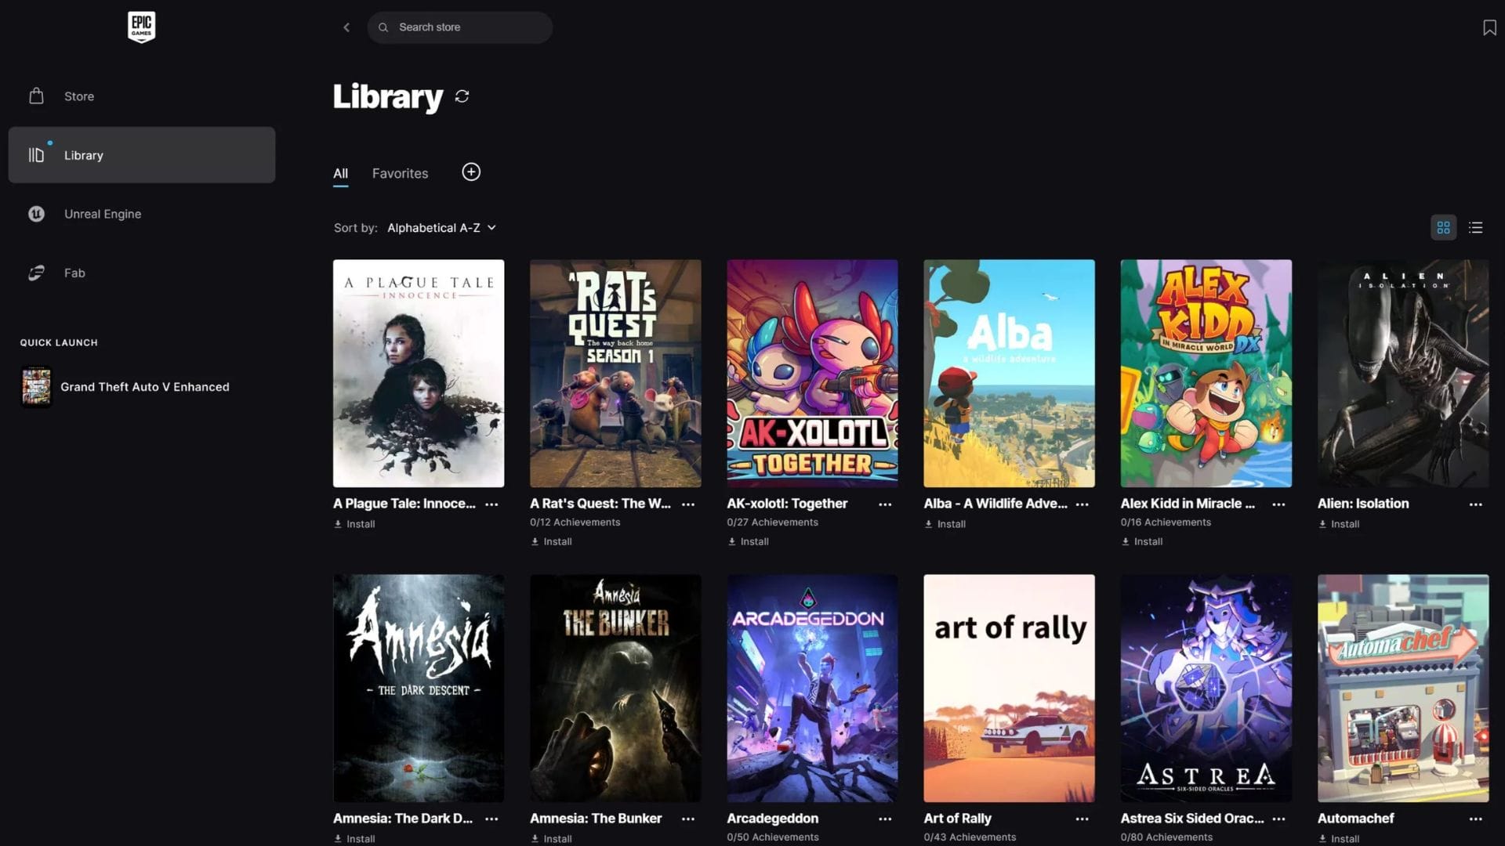Image resolution: width=1505 pixels, height=846 pixels.
Task: Click the '0/43 Achievements' text
Action: click(970, 837)
